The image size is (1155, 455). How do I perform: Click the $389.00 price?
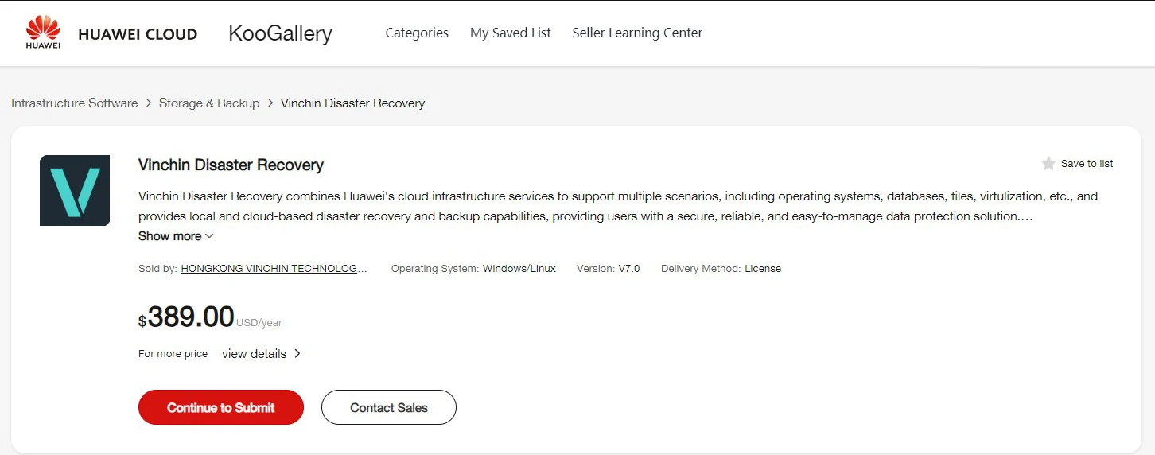[186, 317]
